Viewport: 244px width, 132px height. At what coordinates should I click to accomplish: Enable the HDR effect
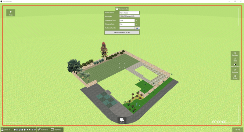(235, 60)
